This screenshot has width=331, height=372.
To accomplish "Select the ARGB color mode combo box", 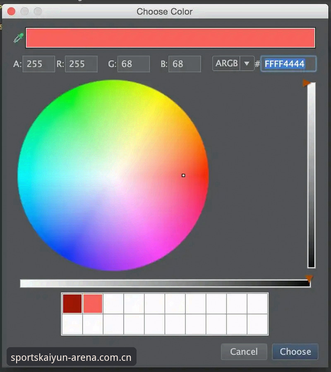I will (233, 64).
